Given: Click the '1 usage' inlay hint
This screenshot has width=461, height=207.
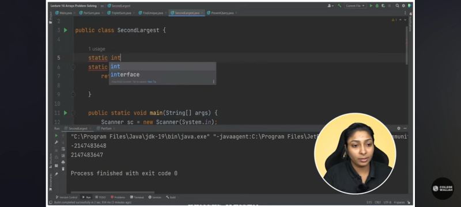Looking at the screenshot, I should pyautogui.click(x=96, y=49).
